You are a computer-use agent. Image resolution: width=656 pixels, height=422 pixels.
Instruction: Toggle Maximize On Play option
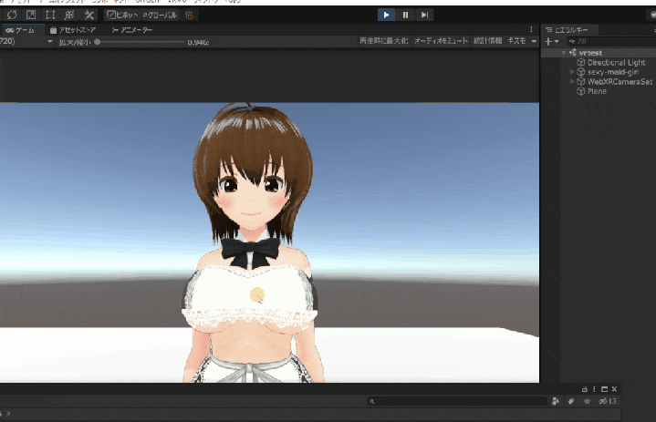click(x=383, y=41)
